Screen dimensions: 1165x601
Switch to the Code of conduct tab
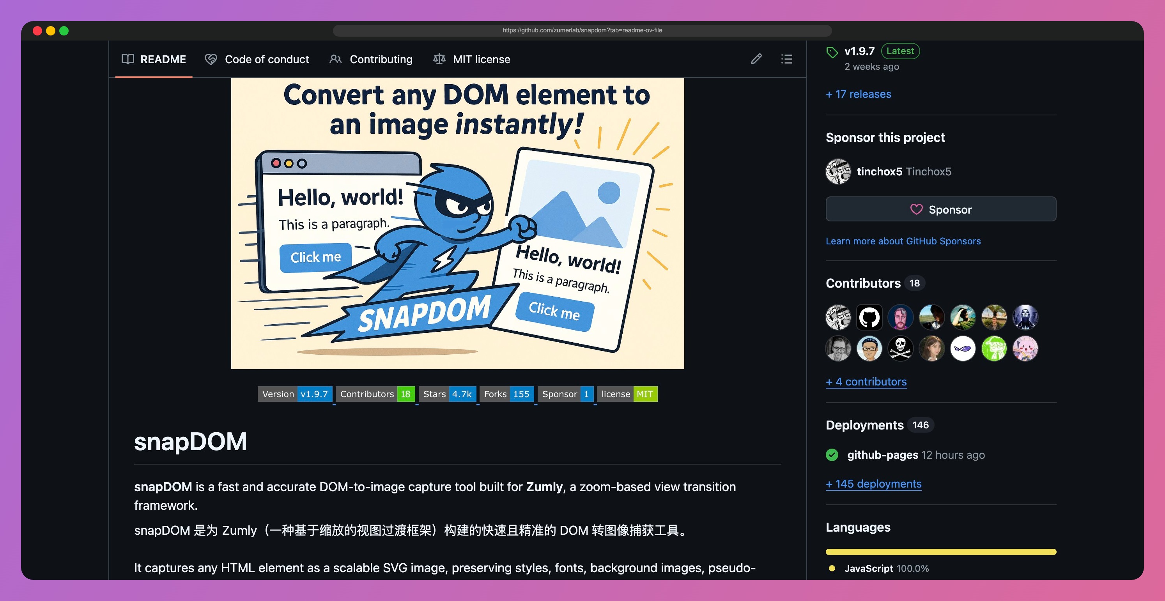coord(257,59)
